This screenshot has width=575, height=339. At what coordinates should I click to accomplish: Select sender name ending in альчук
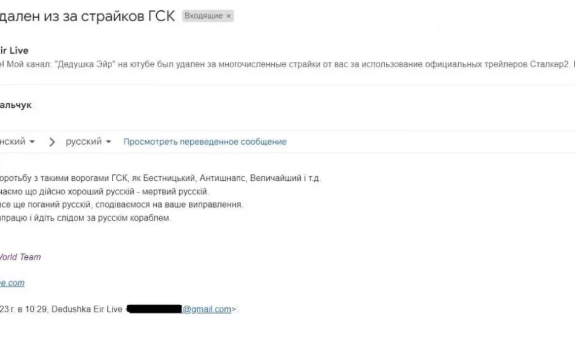tap(16, 105)
